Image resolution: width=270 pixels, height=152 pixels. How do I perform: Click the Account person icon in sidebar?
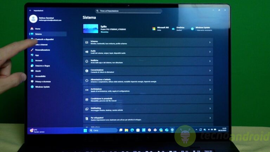pos(32,61)
